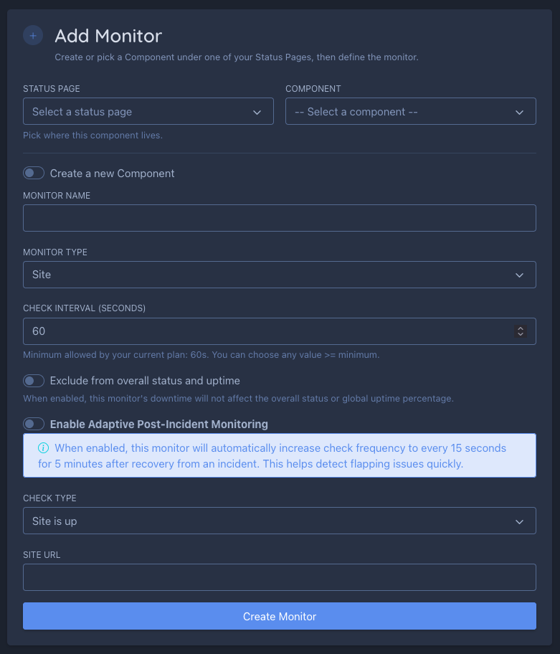Click the Add Monitor heading
Screen dimensions: 560x654
pos(108,36)
